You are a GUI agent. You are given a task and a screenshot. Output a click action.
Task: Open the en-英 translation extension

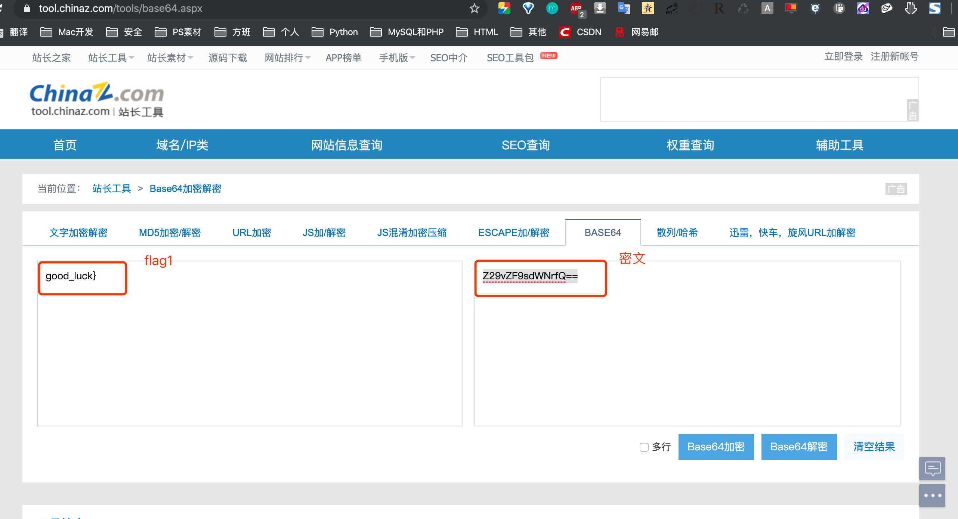pos(671,8)
